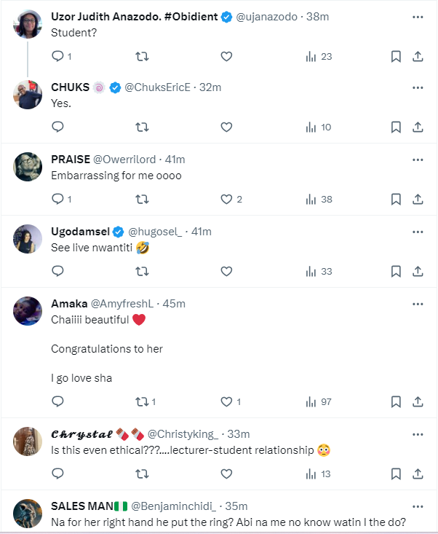
Task: Like CHUKS's "Yes." reply
Action: tap(226, 127)
